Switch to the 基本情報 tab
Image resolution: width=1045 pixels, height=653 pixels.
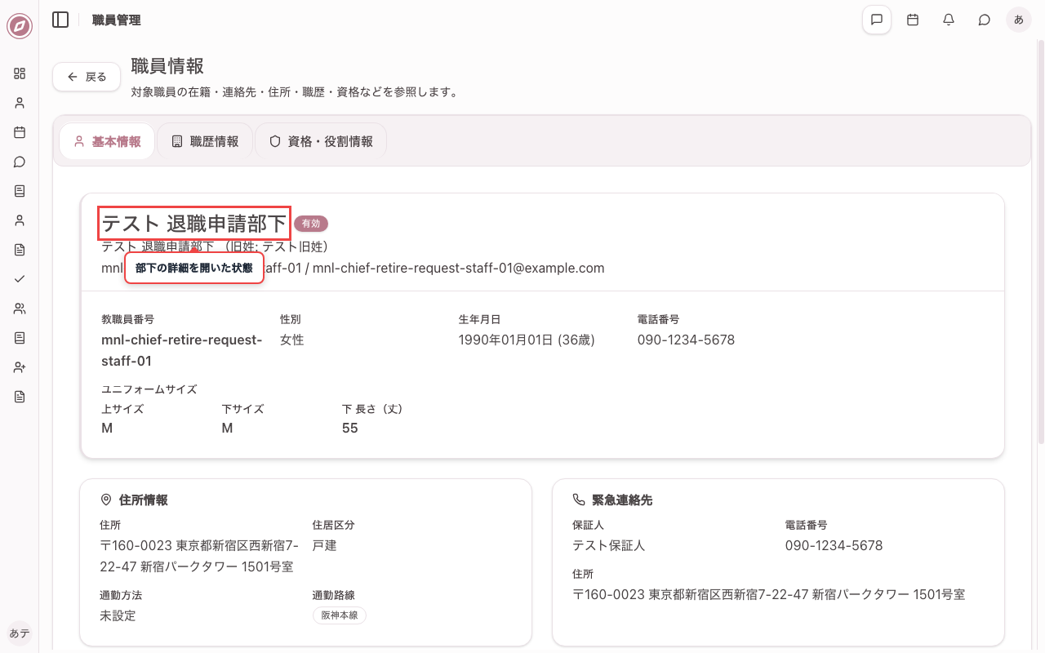[x=107, y=141]
